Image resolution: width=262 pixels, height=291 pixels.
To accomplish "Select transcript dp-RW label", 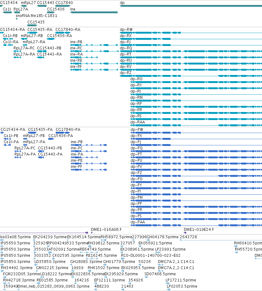I will click(x=126, y=30).
